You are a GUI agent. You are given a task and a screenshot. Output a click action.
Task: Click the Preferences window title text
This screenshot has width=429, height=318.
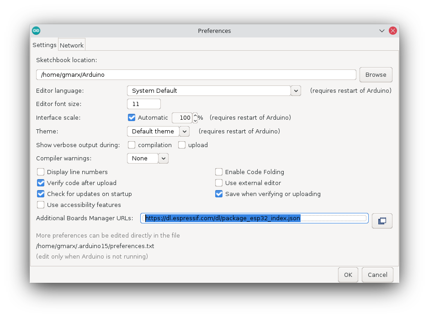(x=215, y=31)
